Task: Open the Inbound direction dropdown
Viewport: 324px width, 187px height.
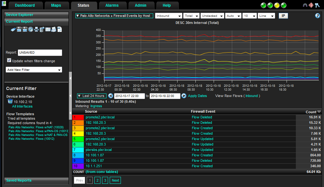Action: [169, 16]
